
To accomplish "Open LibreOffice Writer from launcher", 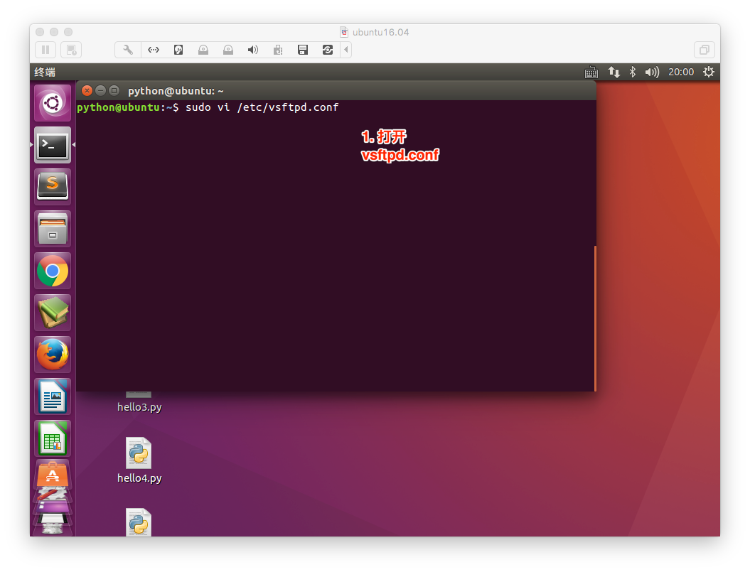I will (x=53, y=396).
